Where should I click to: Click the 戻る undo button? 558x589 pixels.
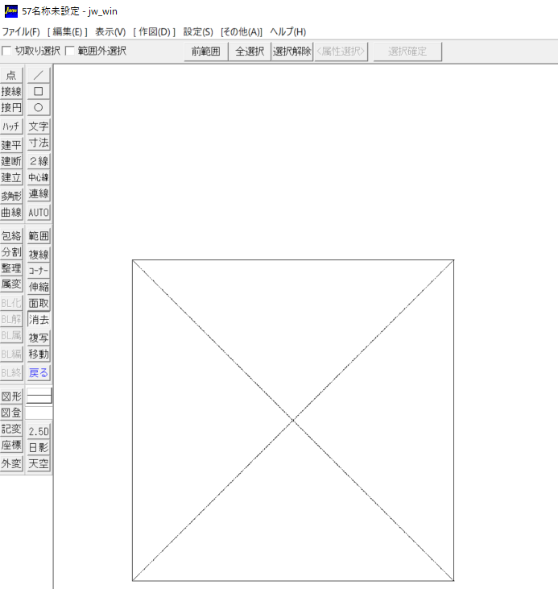click(x=39, y=373)
